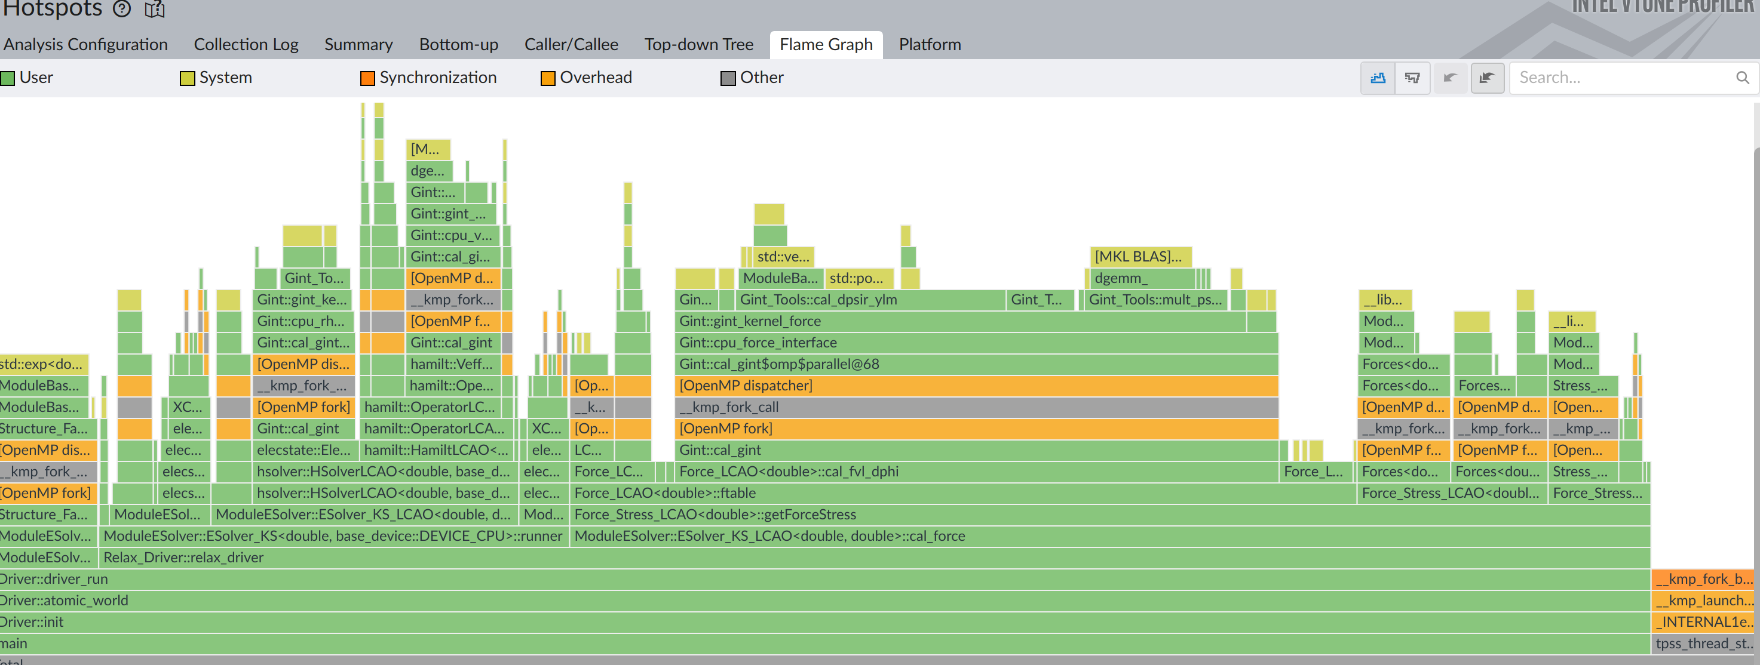The height and width of the screenshot is (665, 1760).
Task: Switch to the inverted icicle graph layout
Action: click(1412, 78)
